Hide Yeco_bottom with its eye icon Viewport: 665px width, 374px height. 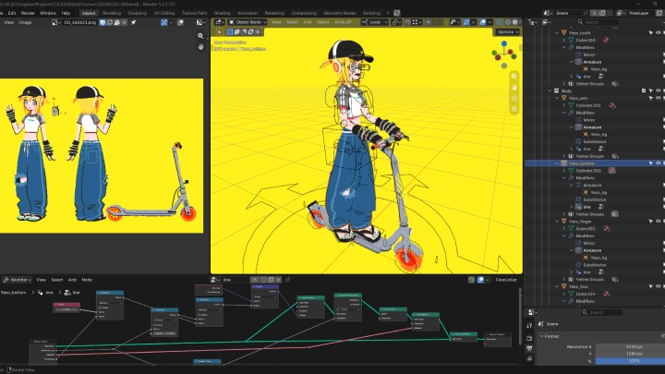pyautogui.click(x=659, y=163)
